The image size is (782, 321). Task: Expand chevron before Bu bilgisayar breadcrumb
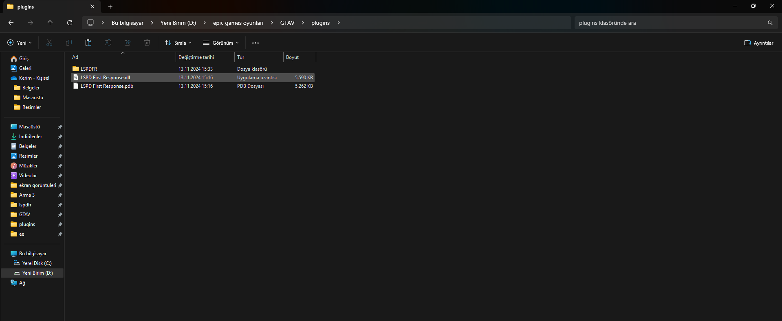pyautogui.click(x=103, y=23)
